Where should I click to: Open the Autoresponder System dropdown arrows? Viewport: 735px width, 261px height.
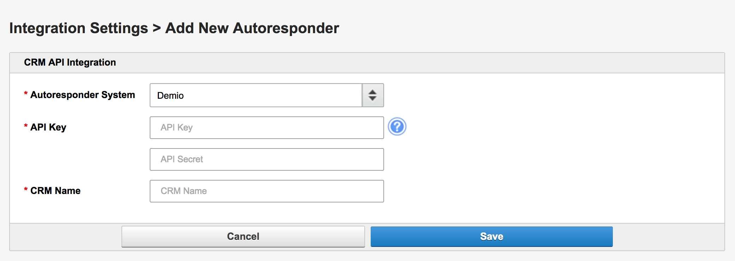click(x=373, y=95)
